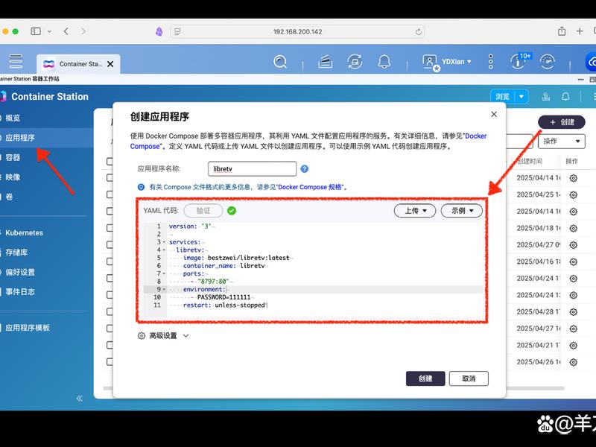Tick the checkbox in the 2025/04/21 row
This screenshot has width=596, height=447.
point(110,345)
